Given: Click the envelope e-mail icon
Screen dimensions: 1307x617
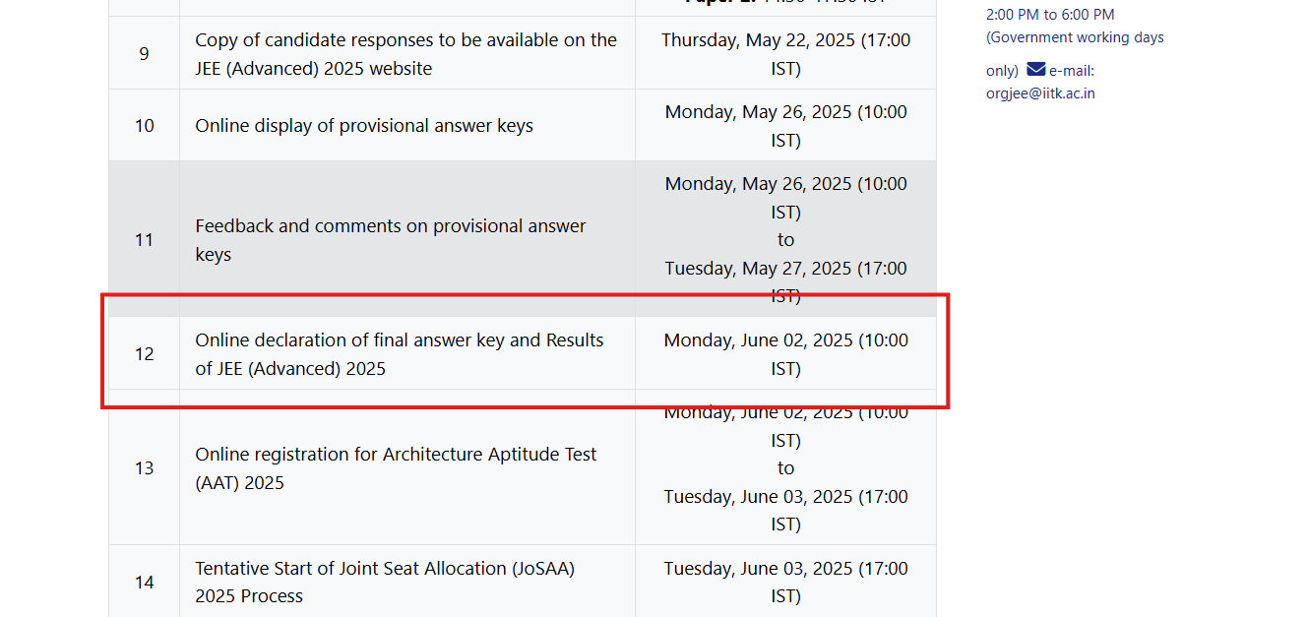Looking at the screenshot, I should [1035, 69].
